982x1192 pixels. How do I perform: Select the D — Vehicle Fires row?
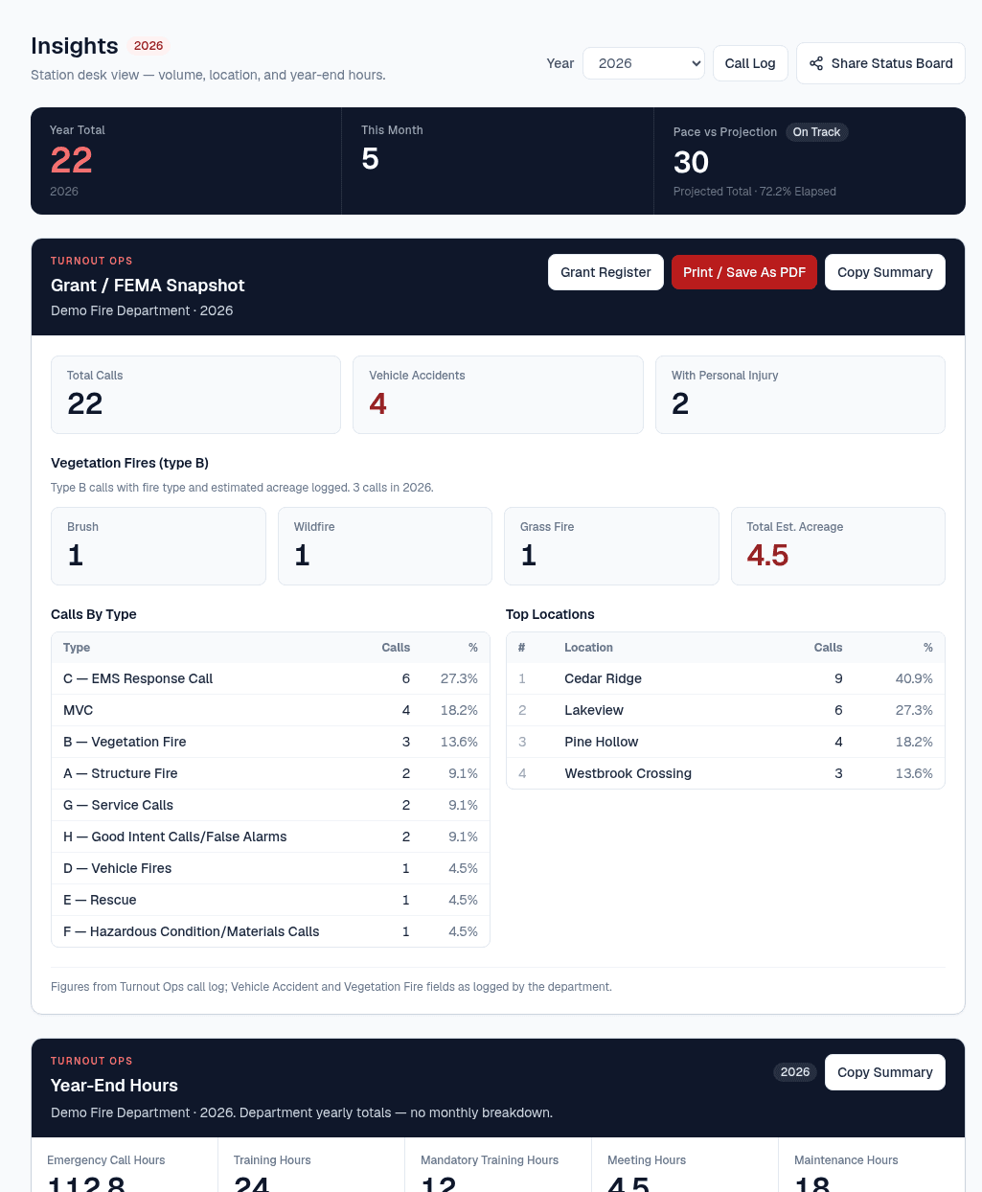point(270,868)
